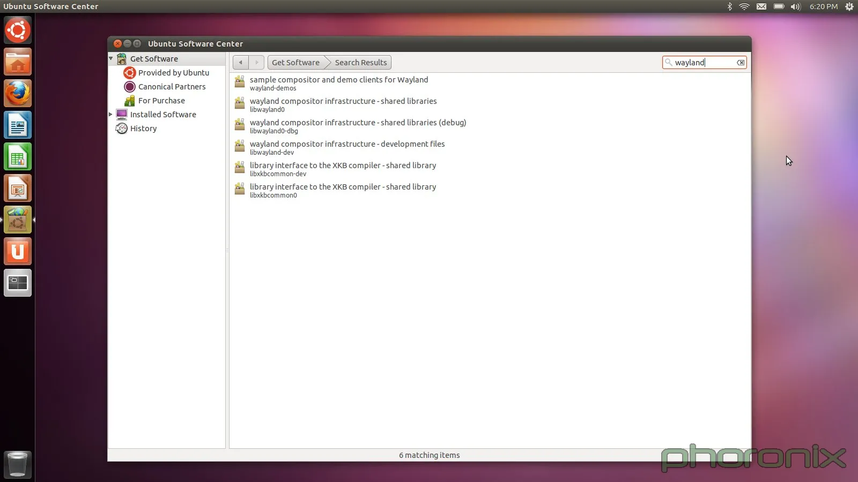Go forward with the right arrow button
Image resolution: width=858 pixels, height=482 pixels.
click(x=256, y=63)
